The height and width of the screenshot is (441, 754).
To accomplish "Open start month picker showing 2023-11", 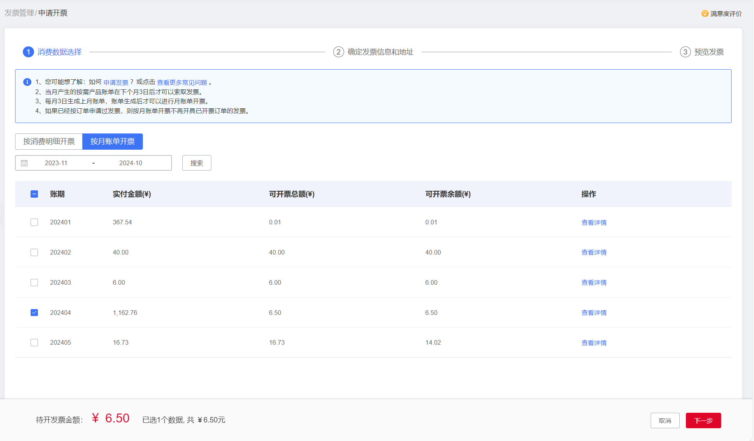I will pyautogui.click(x=56, y=163).
